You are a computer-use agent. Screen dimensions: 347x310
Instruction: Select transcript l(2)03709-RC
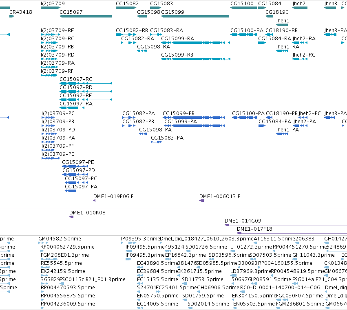point(57,39)
